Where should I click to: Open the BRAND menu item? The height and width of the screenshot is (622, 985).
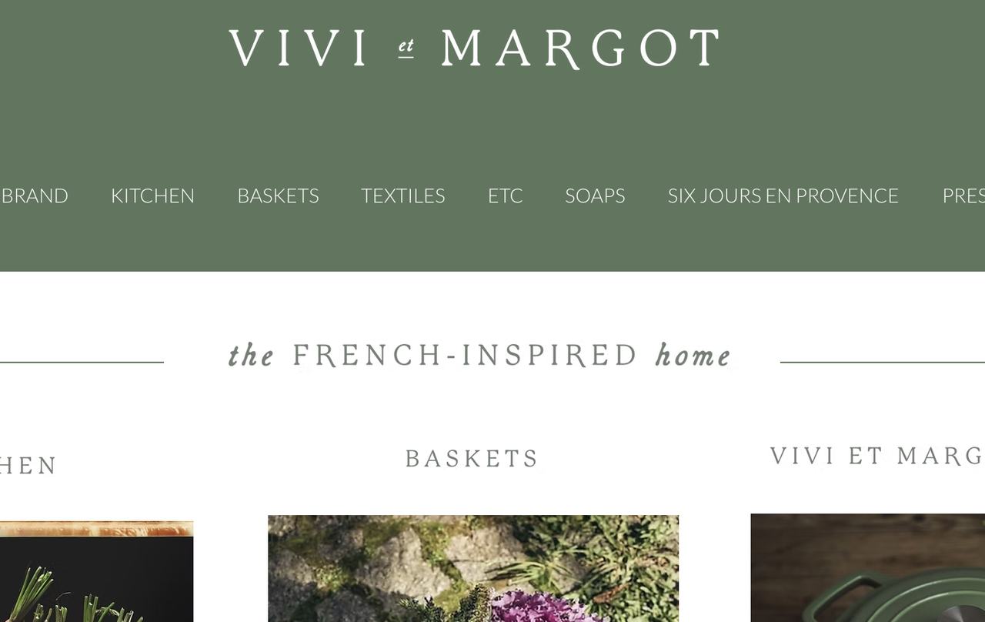tap(34, 196)
